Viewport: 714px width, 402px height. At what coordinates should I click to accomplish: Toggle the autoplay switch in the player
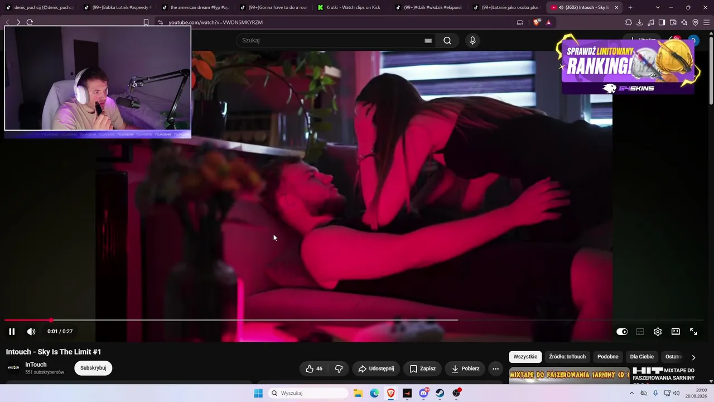pyautogui.click(x=622, y=332)
